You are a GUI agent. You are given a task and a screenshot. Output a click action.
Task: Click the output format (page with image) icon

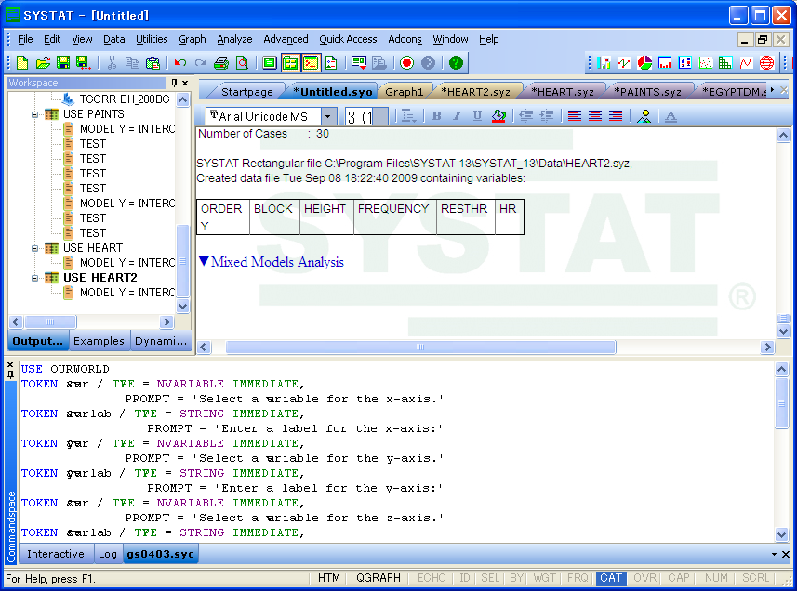(331, 63)
